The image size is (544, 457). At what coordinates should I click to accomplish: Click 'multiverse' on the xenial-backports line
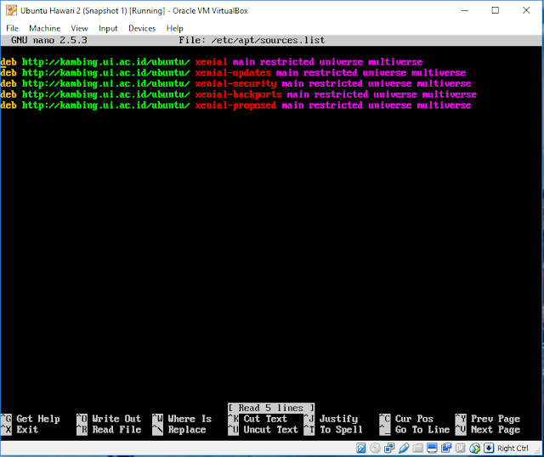pos(450,94)
